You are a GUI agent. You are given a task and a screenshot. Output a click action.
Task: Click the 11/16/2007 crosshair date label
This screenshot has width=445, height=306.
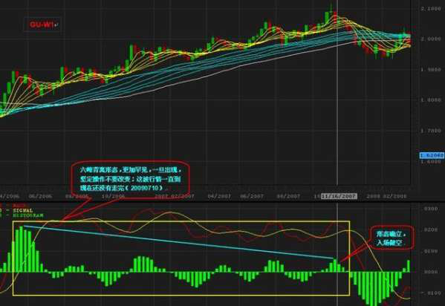click(339, 196)
